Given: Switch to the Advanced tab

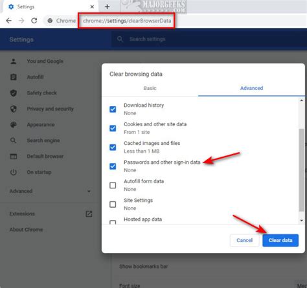Looking at the screenshot, I should pyautogui.click(x=251, y=88).
